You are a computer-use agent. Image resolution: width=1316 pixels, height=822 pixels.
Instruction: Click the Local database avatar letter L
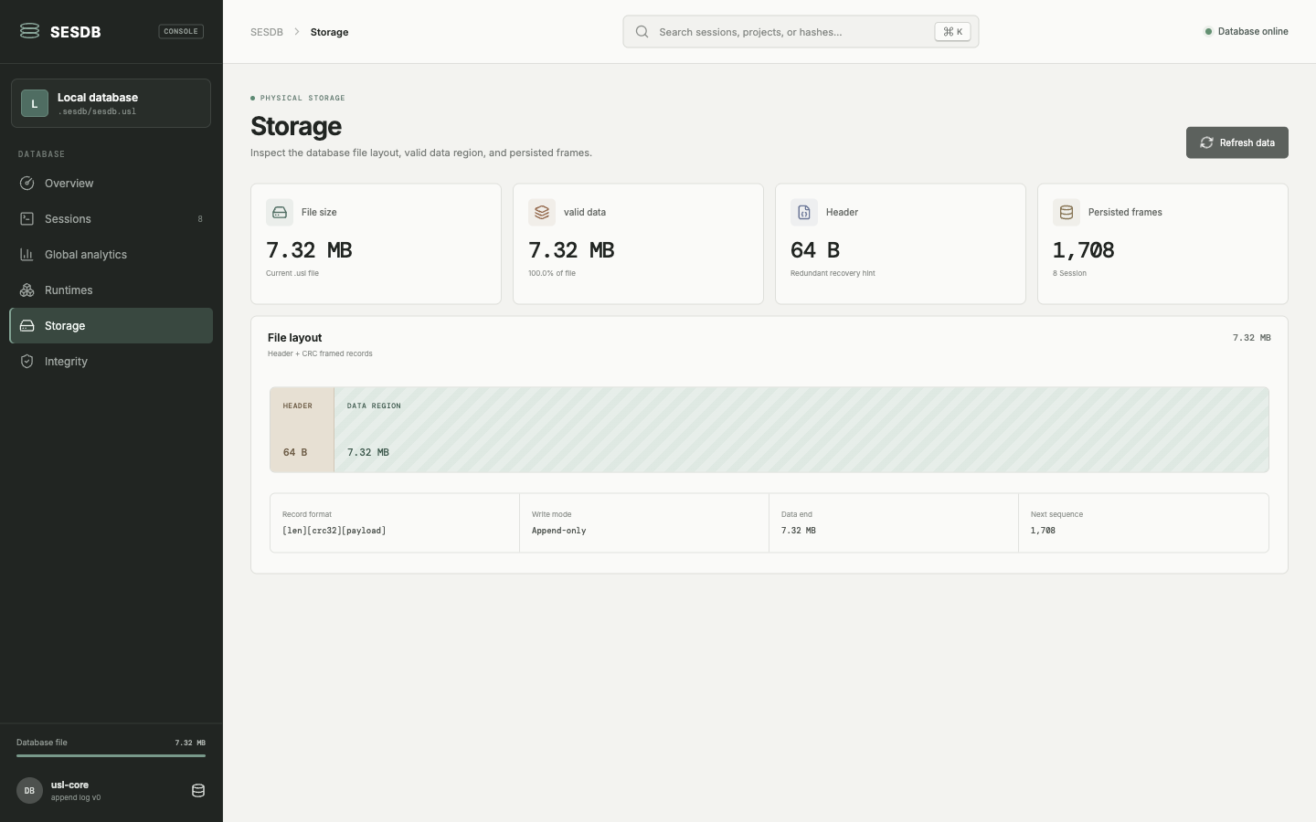(35, 103)
